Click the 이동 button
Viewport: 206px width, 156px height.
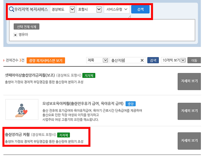click(194, 60)
